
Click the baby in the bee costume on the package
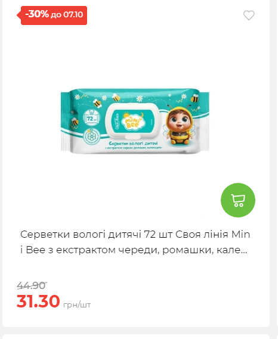(180, 125)
